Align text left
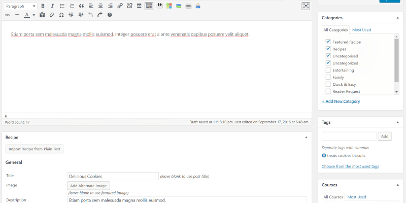 click(91, 6)
